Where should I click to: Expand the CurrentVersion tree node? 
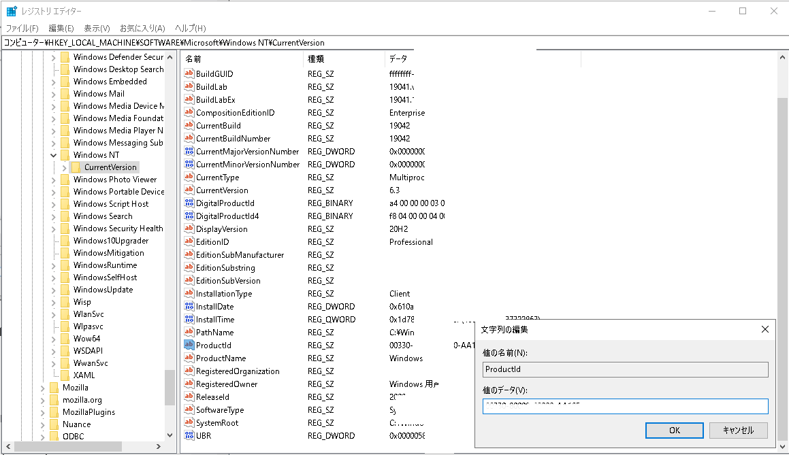[x=65, y=167]
